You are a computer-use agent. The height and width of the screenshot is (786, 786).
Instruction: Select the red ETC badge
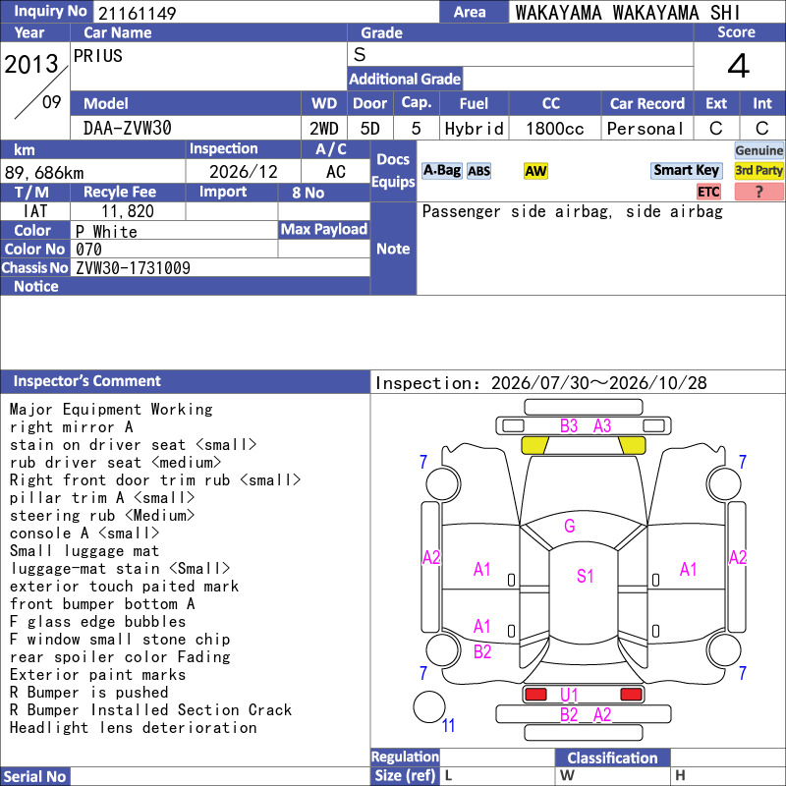point(708,192)
